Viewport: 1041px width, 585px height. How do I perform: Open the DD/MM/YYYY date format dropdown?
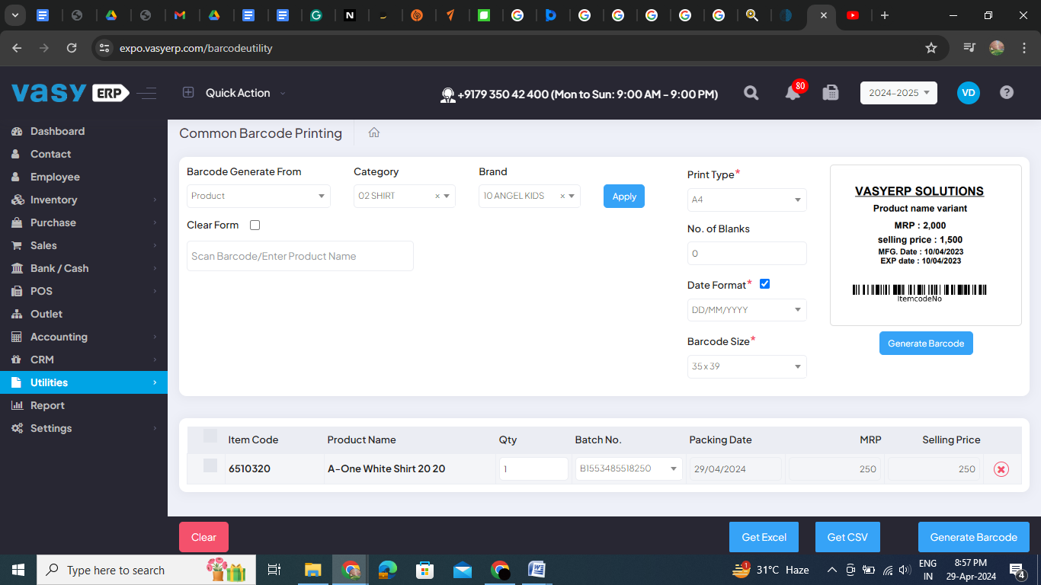(x=747, y=310)
